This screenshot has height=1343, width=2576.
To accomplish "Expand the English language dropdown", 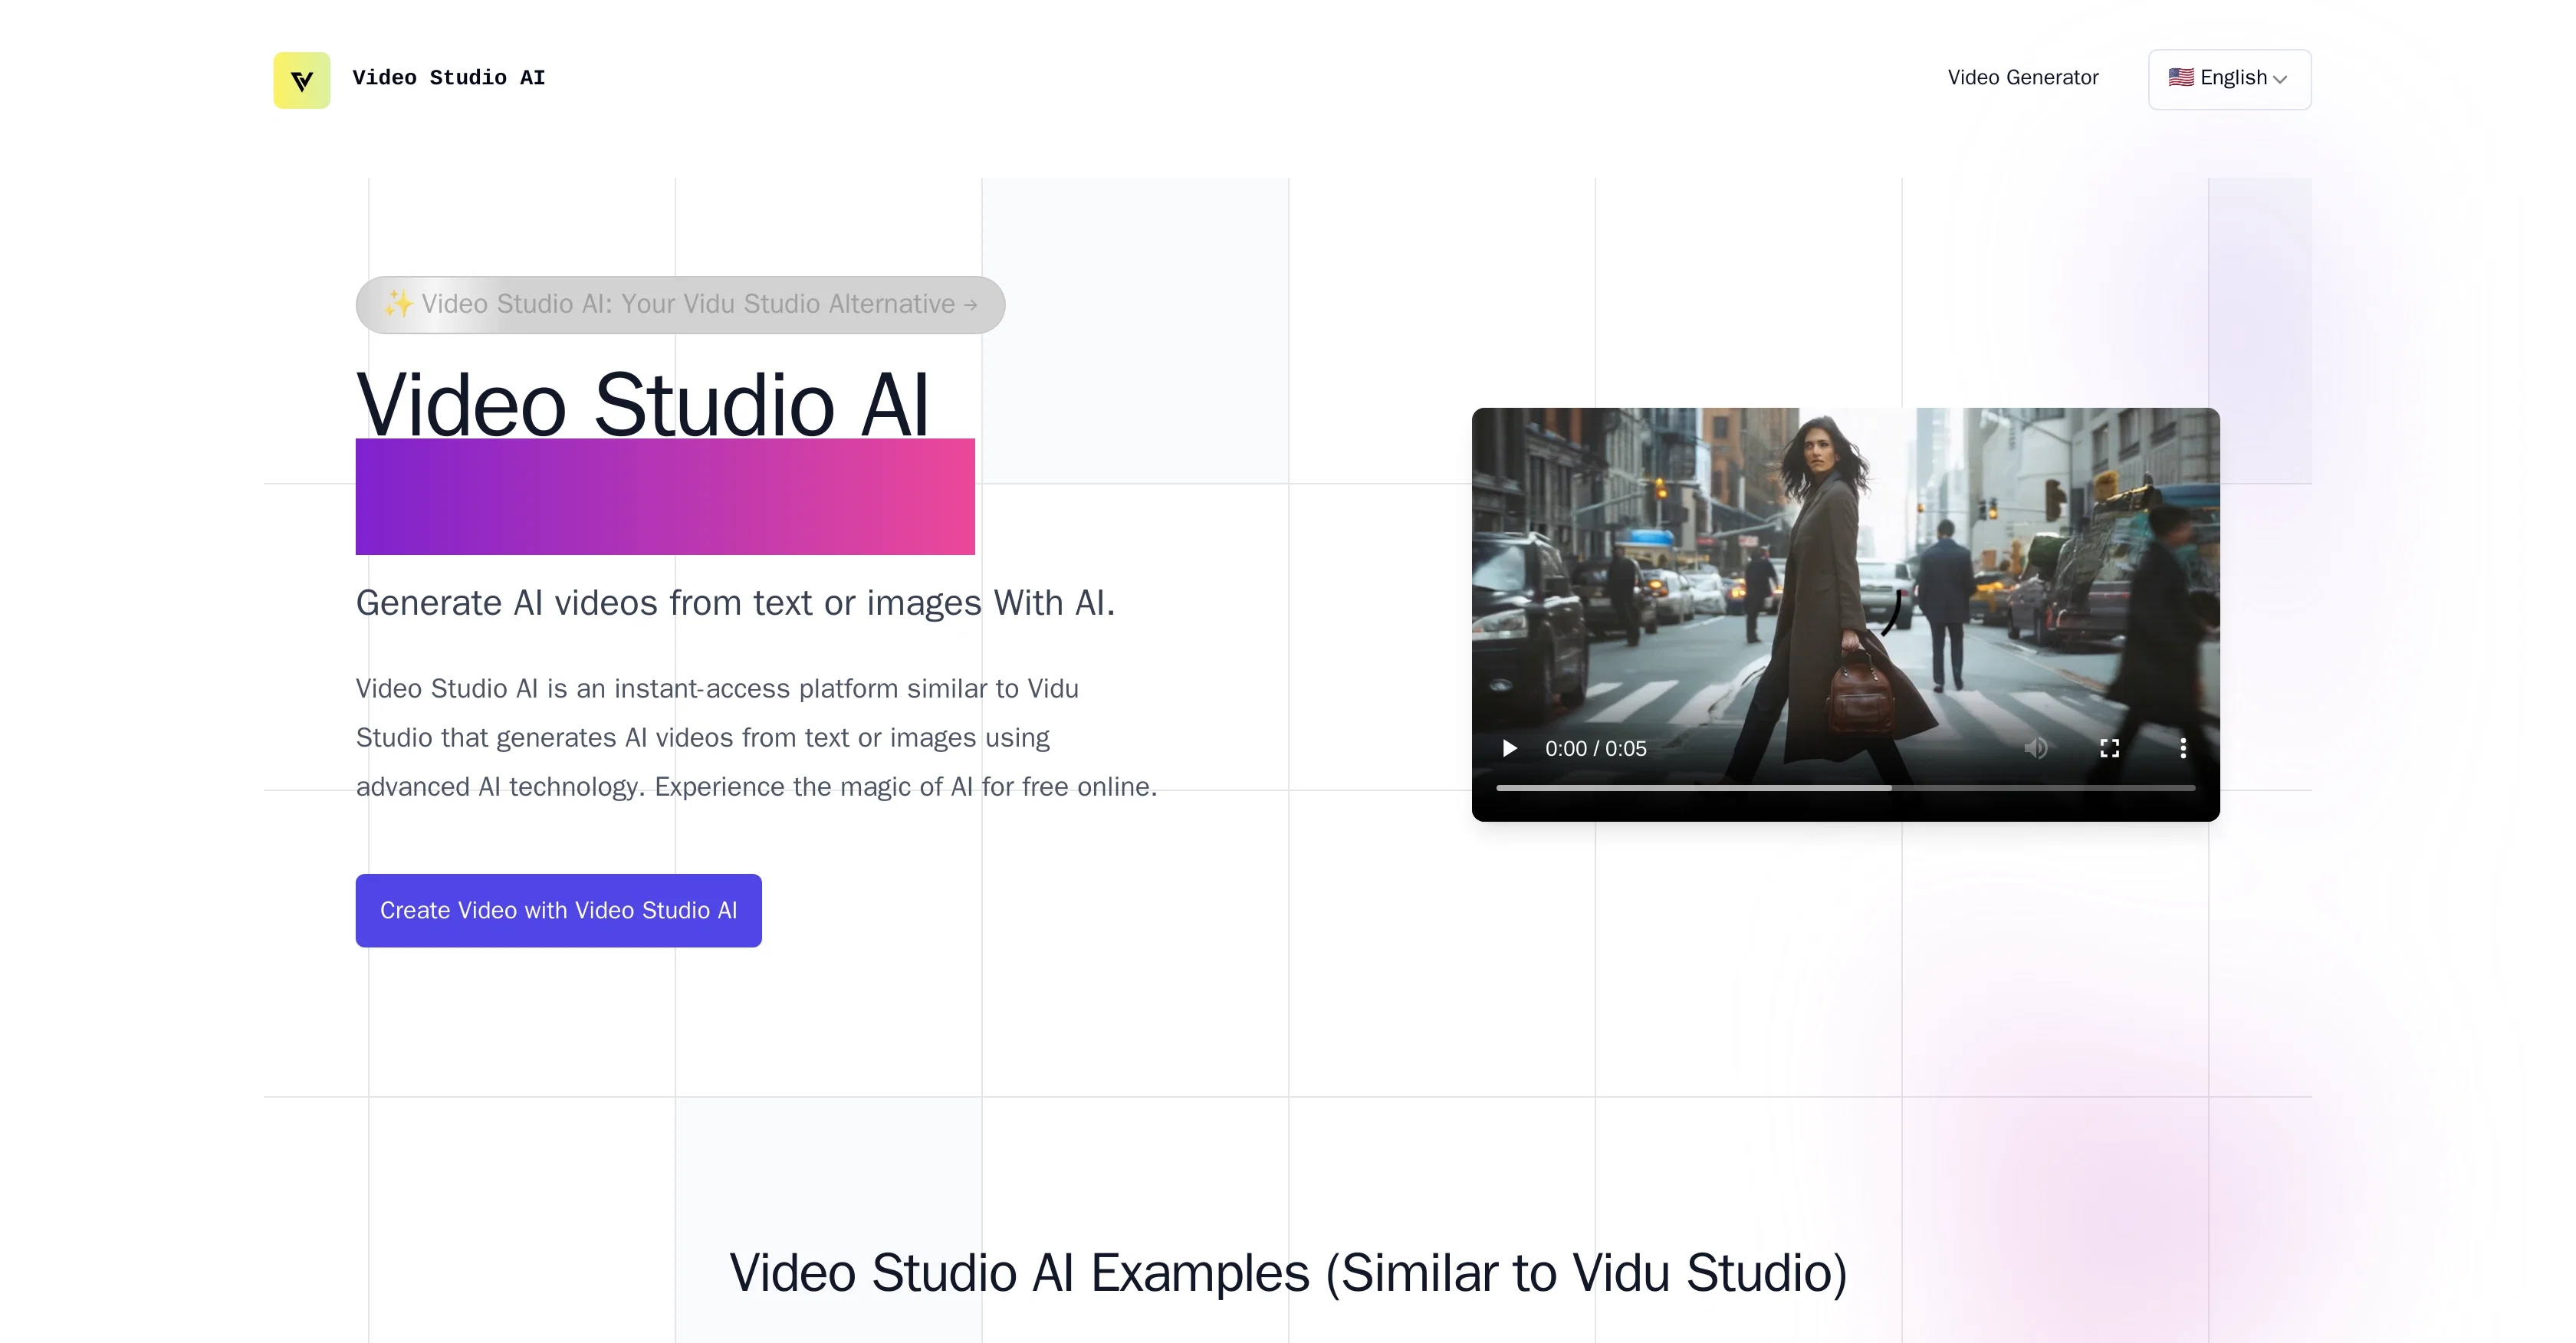I will click(x=2229, y=79).
